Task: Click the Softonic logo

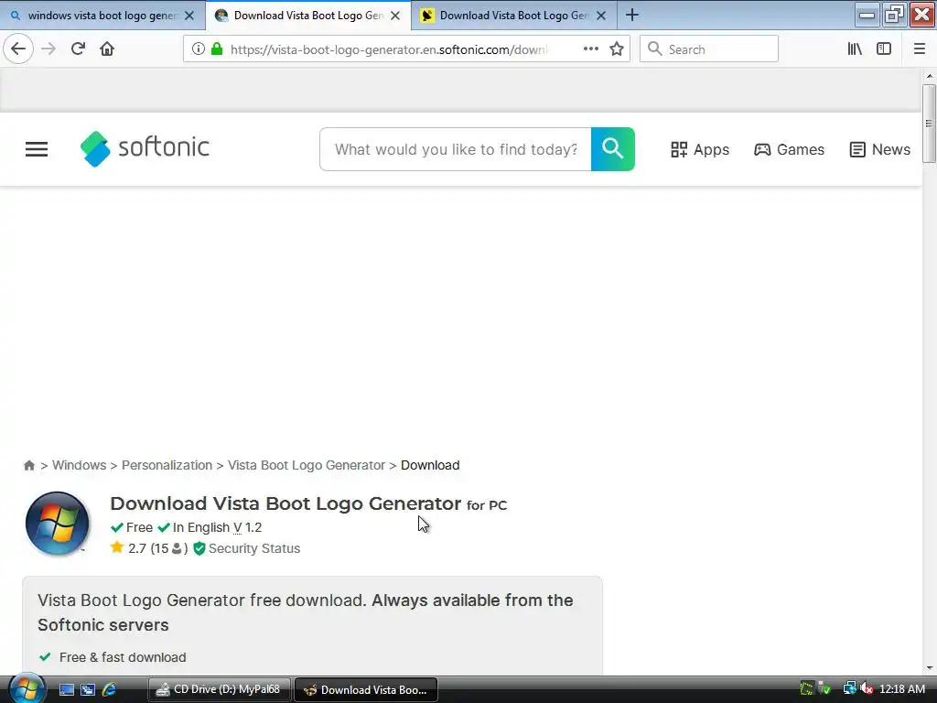Action: coord(145,148)
